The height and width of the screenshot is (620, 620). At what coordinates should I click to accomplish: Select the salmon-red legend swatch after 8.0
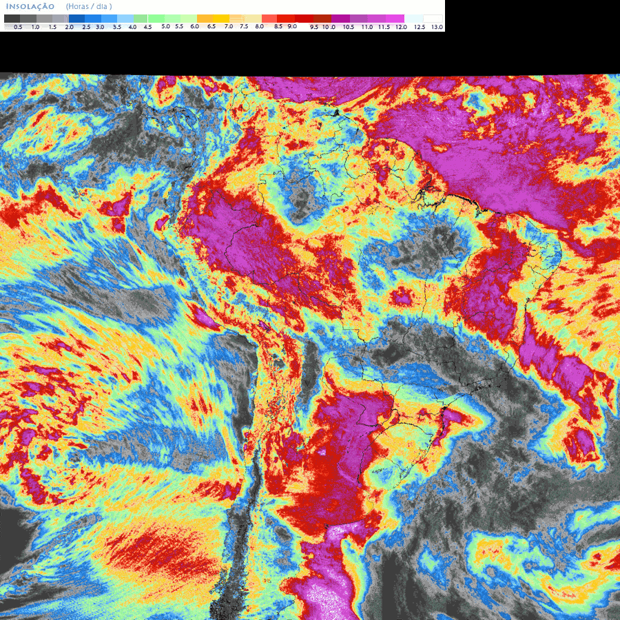click(x=269, y=19)
